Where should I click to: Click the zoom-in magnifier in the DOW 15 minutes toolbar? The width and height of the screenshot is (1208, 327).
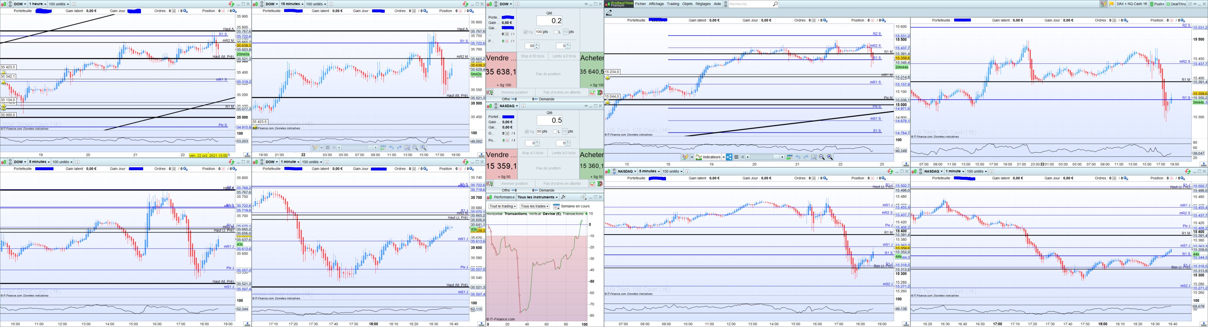[423, 147]
